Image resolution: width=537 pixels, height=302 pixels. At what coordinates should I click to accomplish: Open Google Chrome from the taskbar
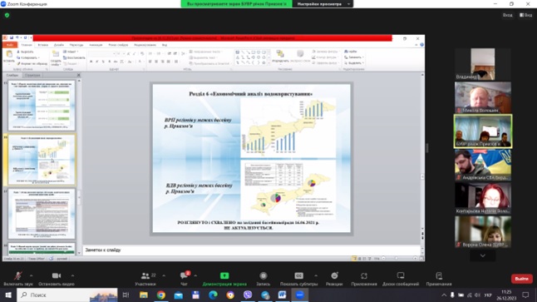point(160,295)
